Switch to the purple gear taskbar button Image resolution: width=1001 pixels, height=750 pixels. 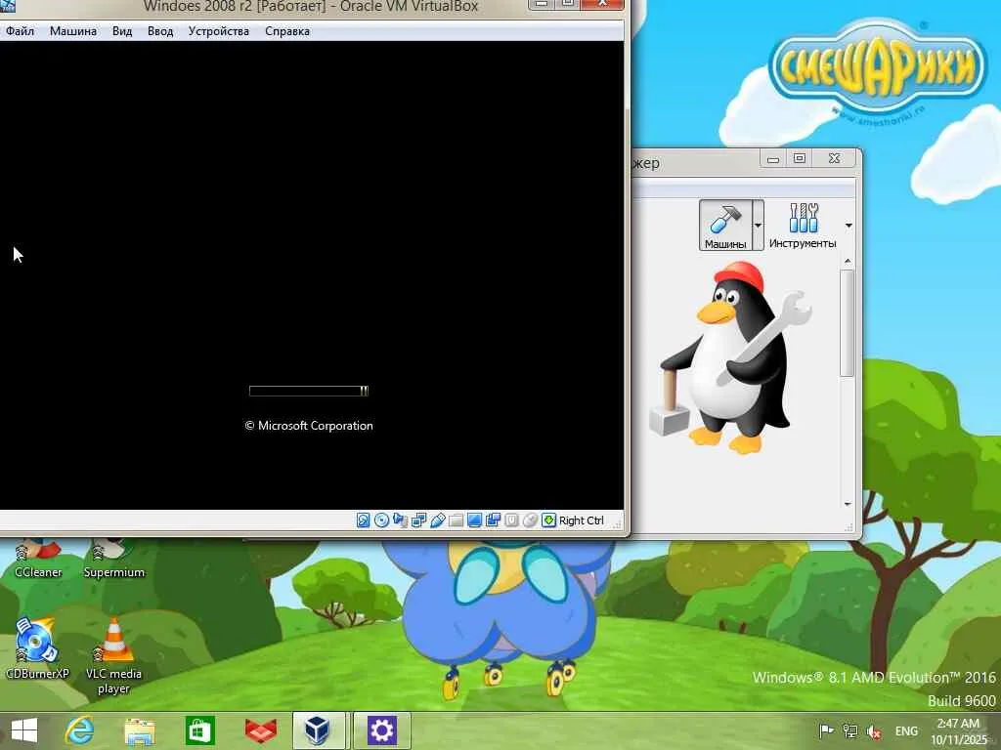tap(381, 730)
